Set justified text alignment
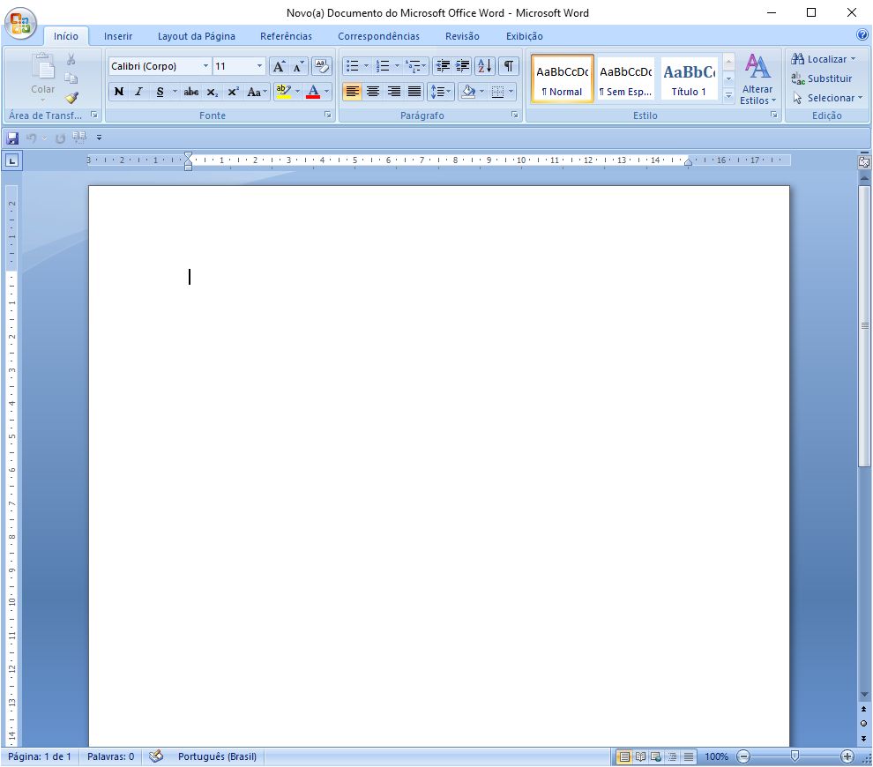This screenshot has height=767, width=873. 414,92
